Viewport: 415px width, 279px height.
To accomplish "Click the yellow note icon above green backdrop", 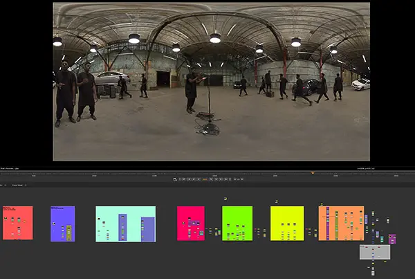I will [225, 199].
